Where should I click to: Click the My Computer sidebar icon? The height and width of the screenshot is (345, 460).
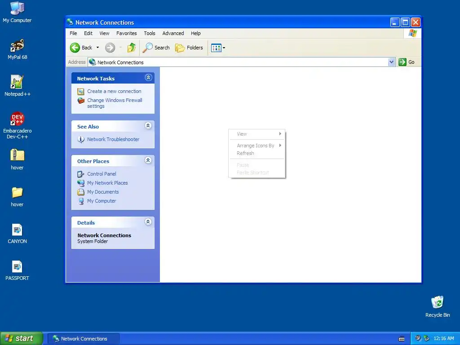(x=81, y=201)
